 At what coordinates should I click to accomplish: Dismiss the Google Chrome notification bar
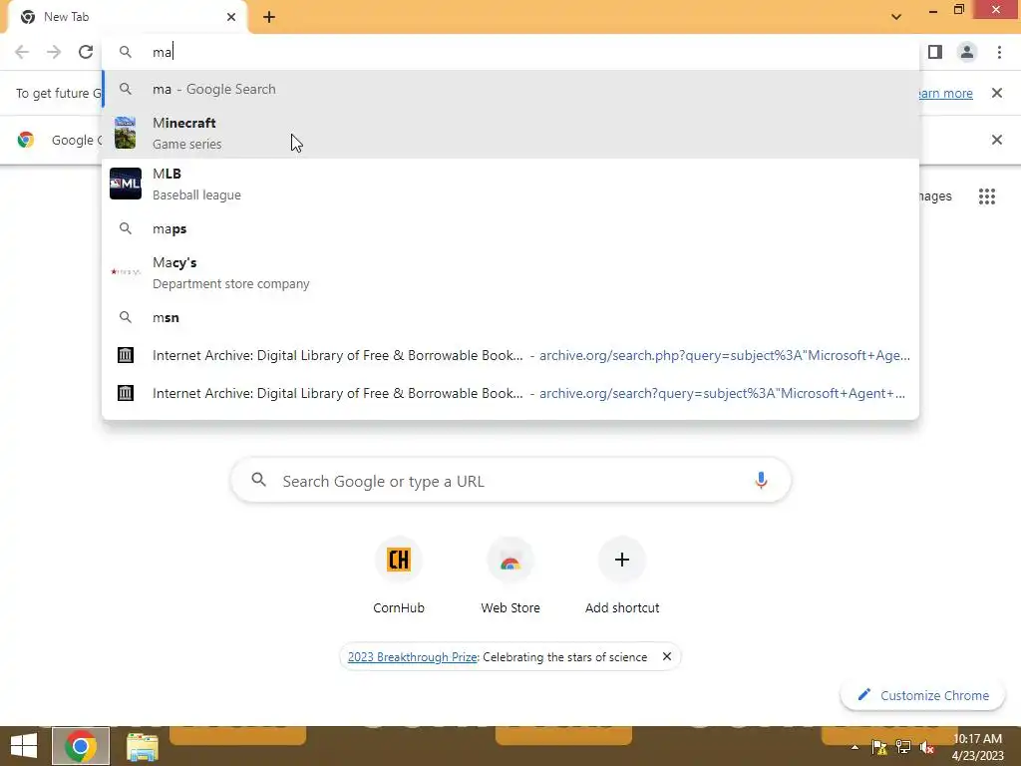tap(996, 140)
